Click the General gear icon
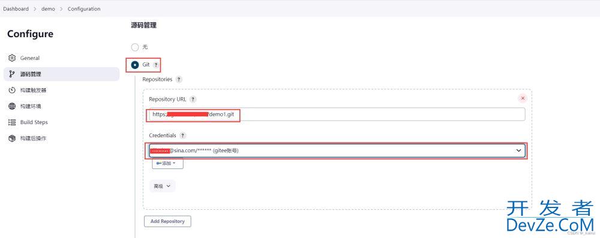This screenshot has width=600, height=238. point(12,58)
